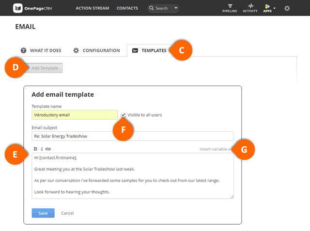Open the Pipeline funnel icon
The height and width of the screenshot is (231, 310).
click(230, 6)
